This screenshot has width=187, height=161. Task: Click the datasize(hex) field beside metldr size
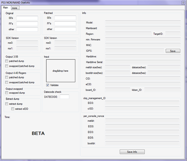pos(164,67)
